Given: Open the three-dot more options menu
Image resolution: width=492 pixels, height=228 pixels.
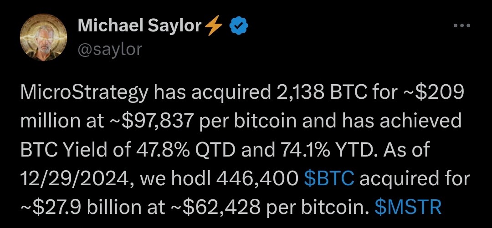Looking at the screenshot, I should 462,25.
